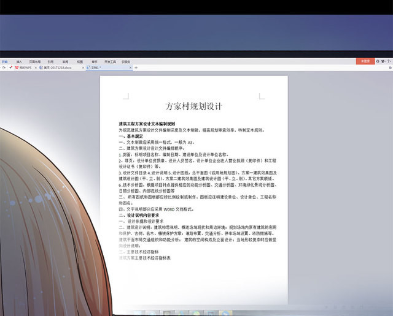The image size is (393, 316).
Task: Open the 页面布局 ribbon tab
Action: click(34, 62)
